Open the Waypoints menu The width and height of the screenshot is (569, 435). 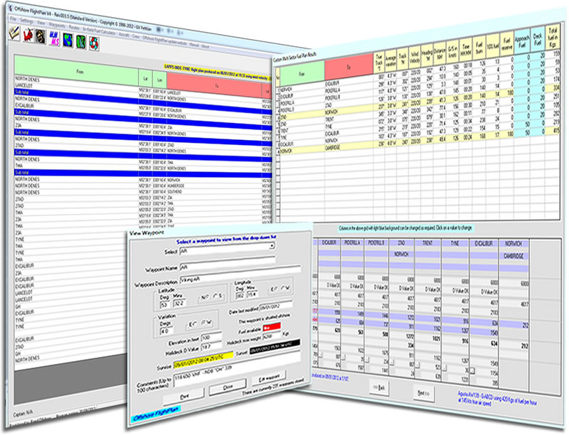click(x=57, y=26)
